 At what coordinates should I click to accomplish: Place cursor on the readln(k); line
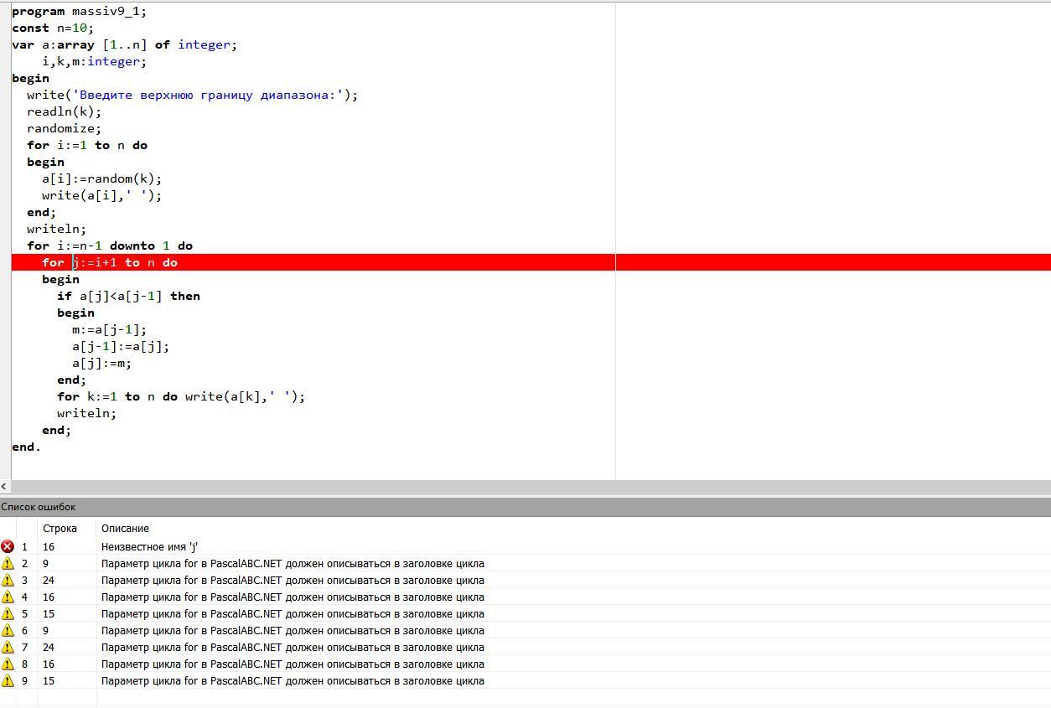coord(64,111)
